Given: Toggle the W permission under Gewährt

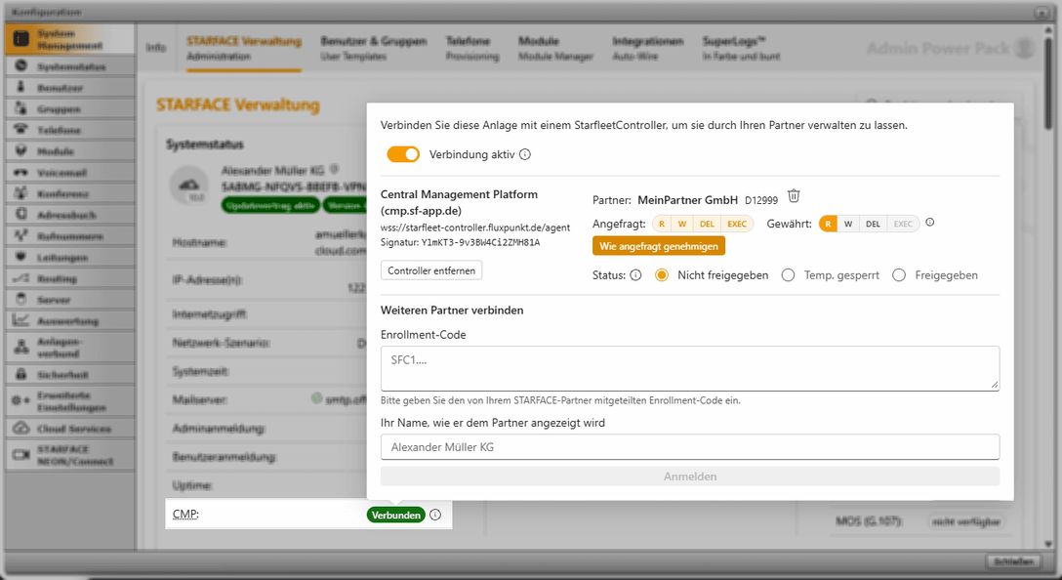Looking at the screenshot, I should tap(848, 224).
